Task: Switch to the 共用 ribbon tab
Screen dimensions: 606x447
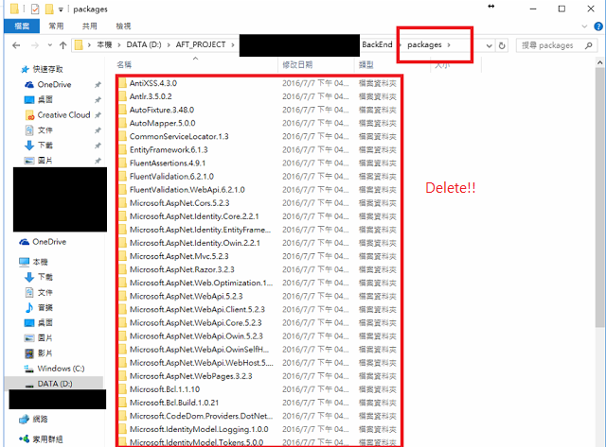Action: (x=89, y=26)
